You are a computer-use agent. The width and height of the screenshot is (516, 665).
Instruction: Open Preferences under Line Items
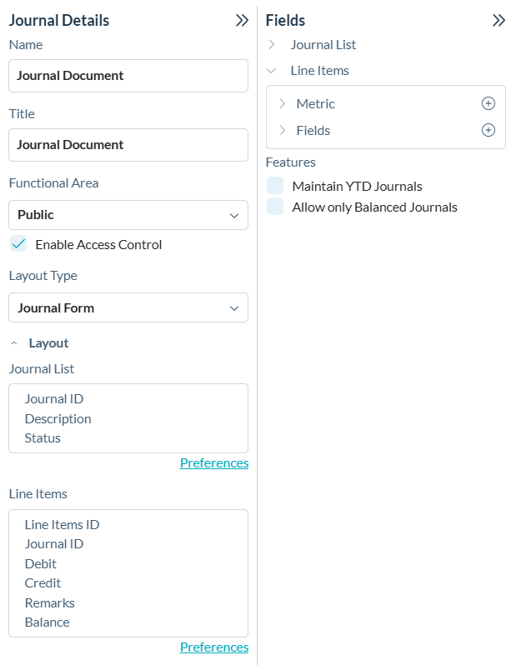coord(214,647)
